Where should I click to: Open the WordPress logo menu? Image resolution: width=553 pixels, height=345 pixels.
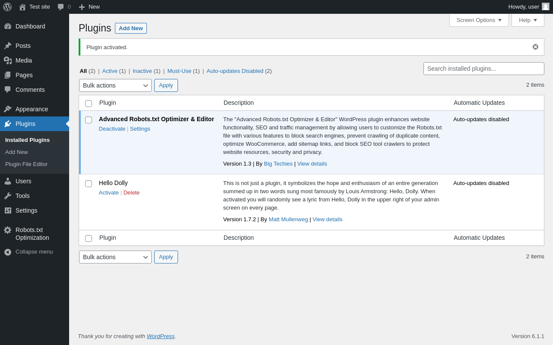point(7,7)
